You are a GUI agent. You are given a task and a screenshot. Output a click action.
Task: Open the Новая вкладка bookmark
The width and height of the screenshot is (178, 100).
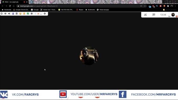[103, 10]
